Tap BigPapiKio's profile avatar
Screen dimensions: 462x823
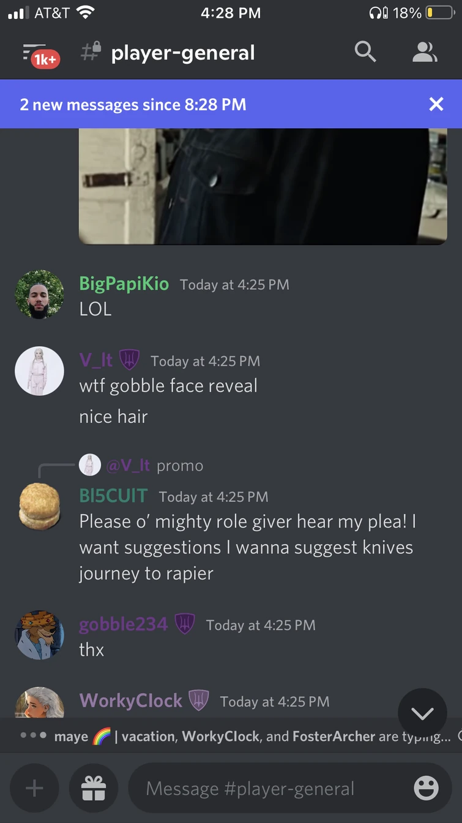click(39, 295)
